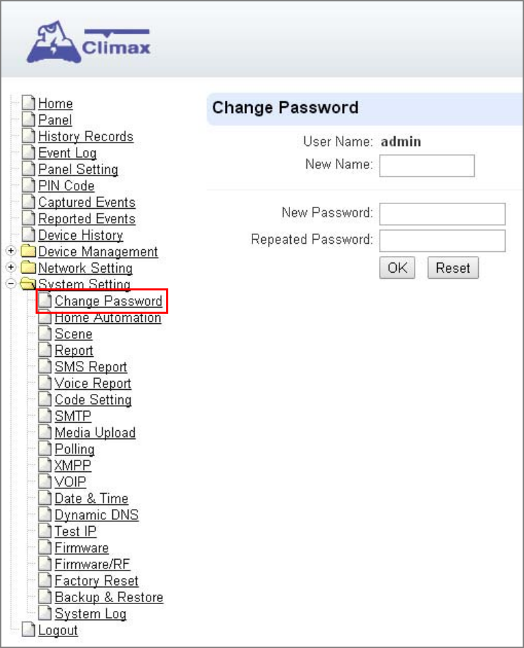
Task: Expand the Device Management tree node
Action: pyautogui.click(x=11, y=251)
